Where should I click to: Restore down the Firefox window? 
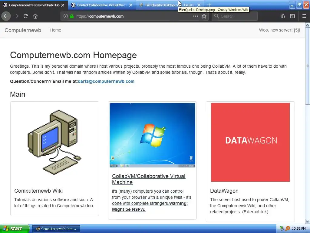coord(299,5)
